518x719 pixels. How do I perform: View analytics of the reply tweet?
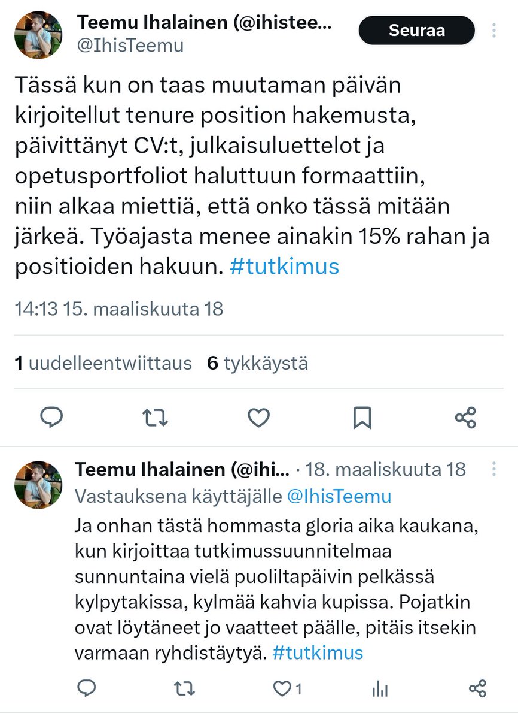(380, 689)
